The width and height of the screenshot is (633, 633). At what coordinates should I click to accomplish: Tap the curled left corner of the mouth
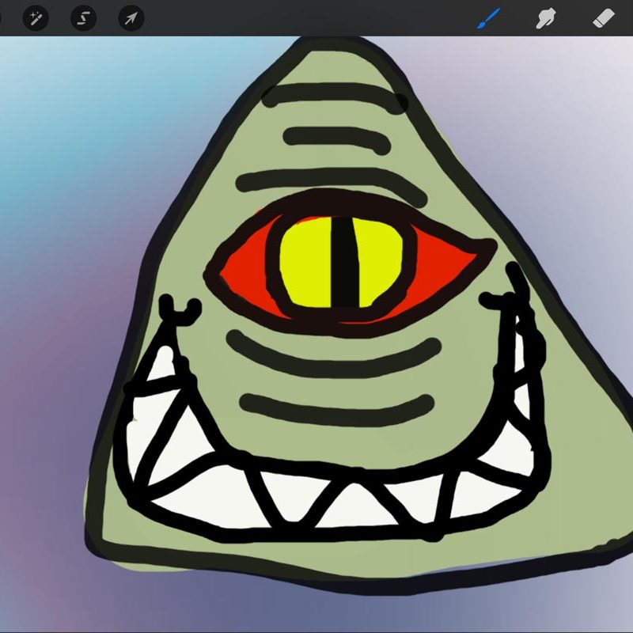[x=178, y=310]
